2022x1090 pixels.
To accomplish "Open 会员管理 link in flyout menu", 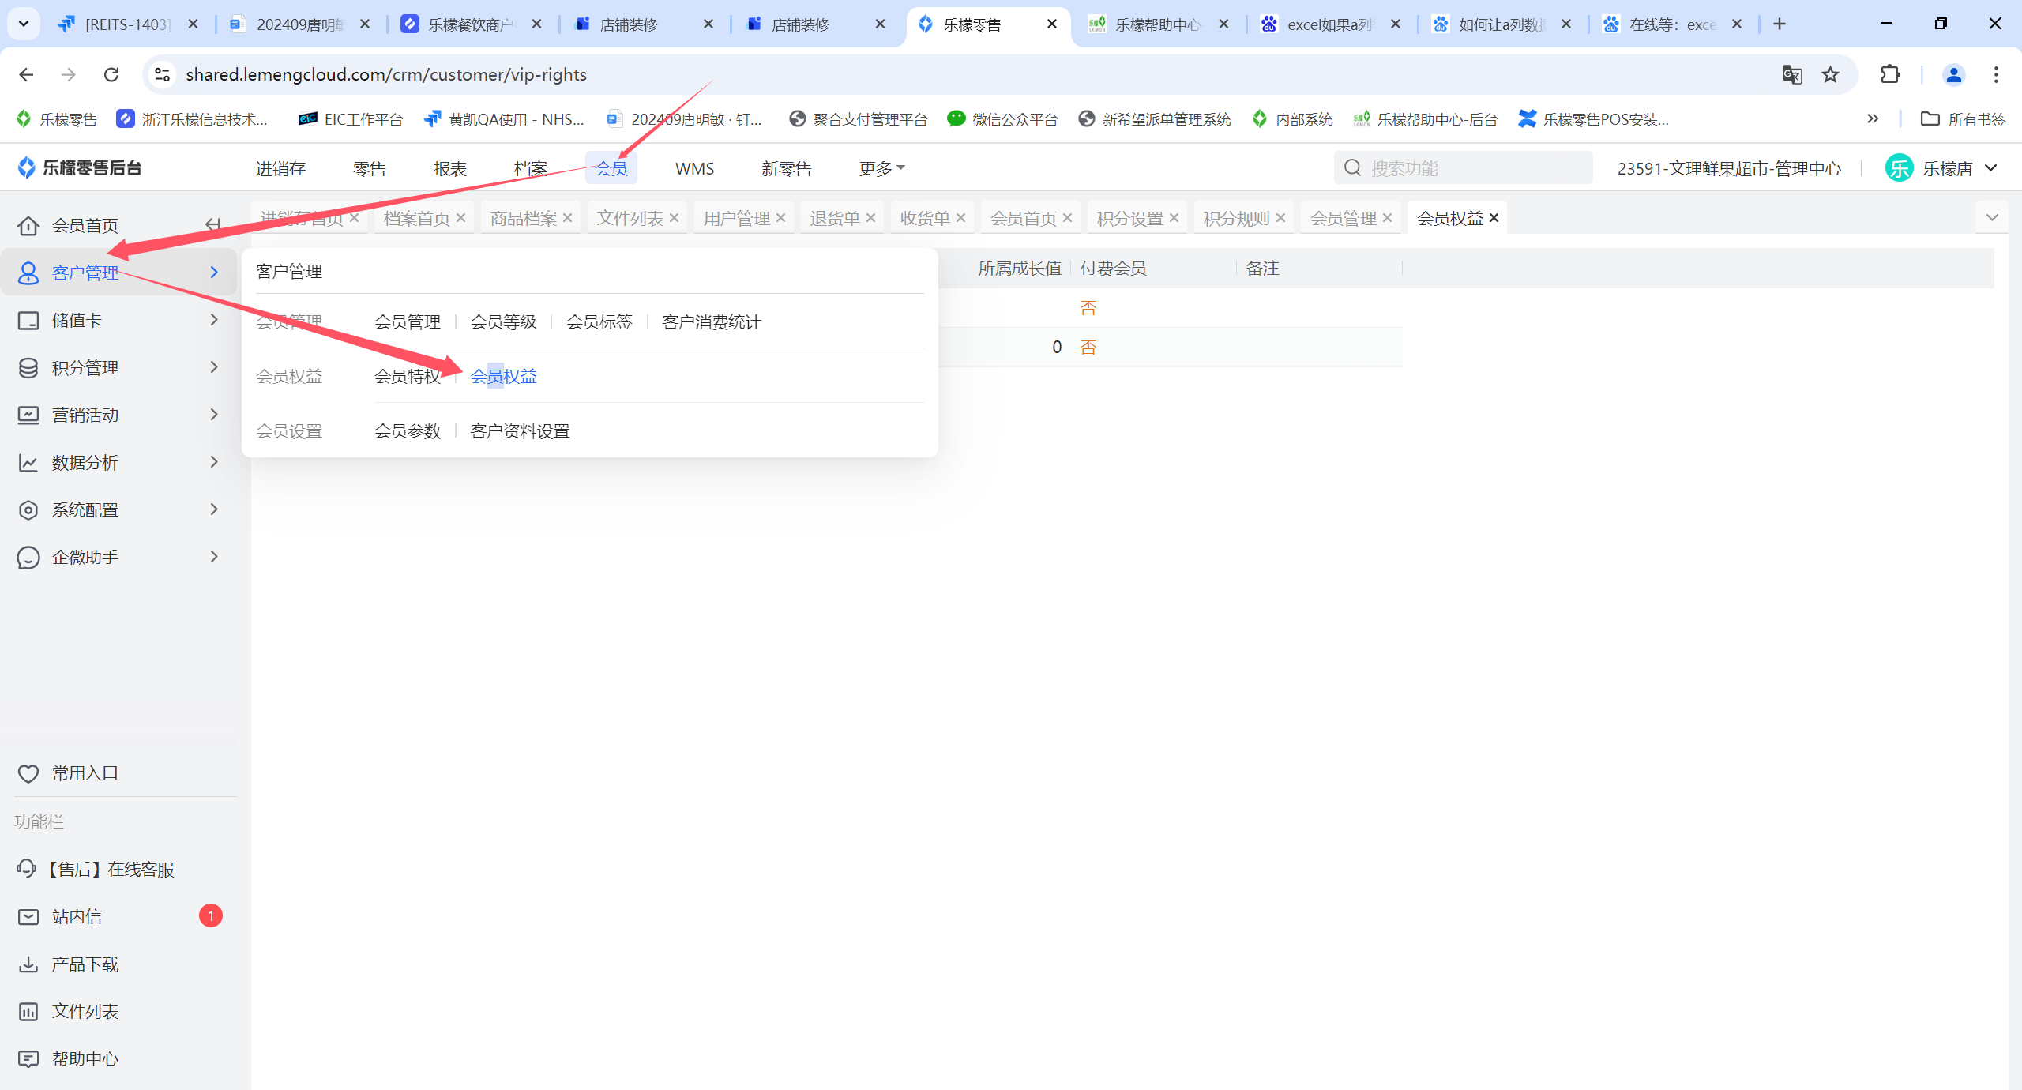I will (408, 321).
